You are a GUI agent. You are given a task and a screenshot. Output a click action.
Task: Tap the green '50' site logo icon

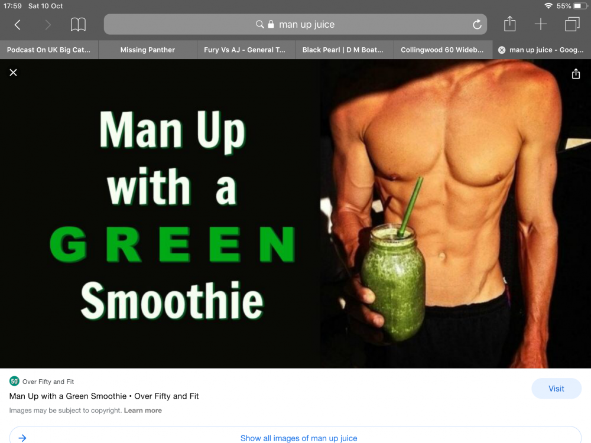click(14, 381)
